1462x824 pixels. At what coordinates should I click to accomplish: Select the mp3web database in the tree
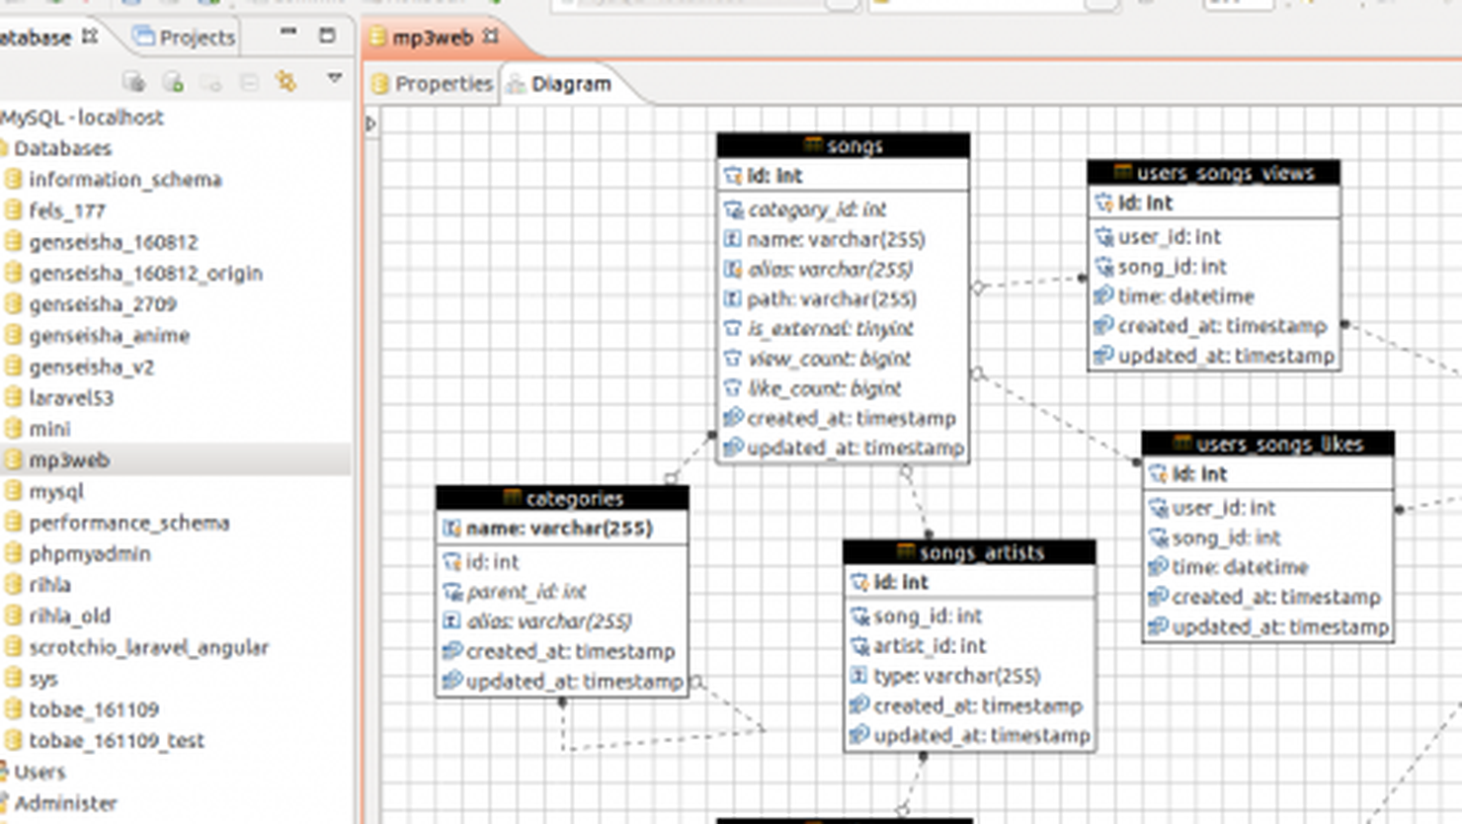69,460
